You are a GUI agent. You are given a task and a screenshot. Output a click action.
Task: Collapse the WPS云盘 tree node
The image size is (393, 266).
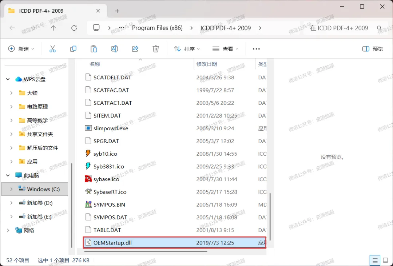[8, 79]
